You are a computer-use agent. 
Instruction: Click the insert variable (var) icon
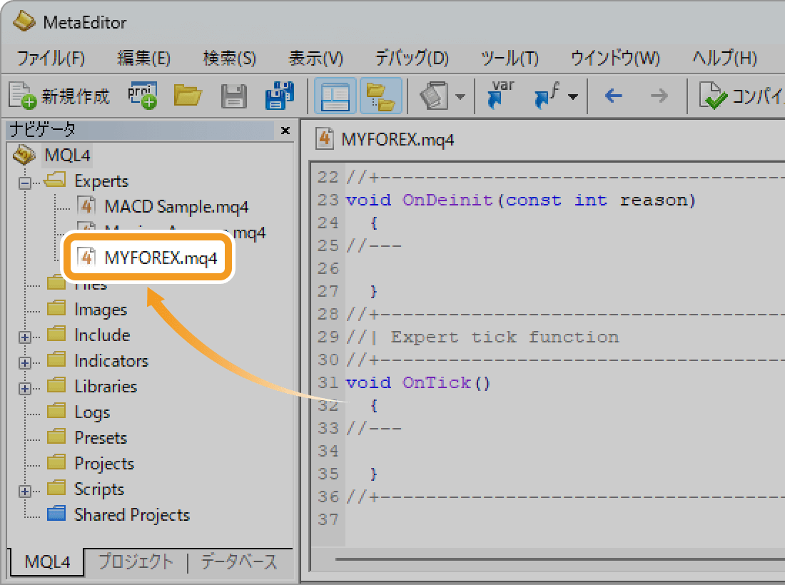click(501, 95)
